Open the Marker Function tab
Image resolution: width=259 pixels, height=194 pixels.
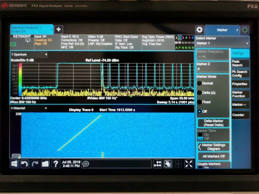(240, 94)
